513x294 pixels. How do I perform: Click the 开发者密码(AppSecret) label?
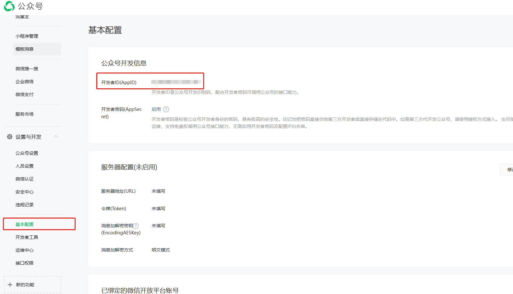tap(121, 113)
